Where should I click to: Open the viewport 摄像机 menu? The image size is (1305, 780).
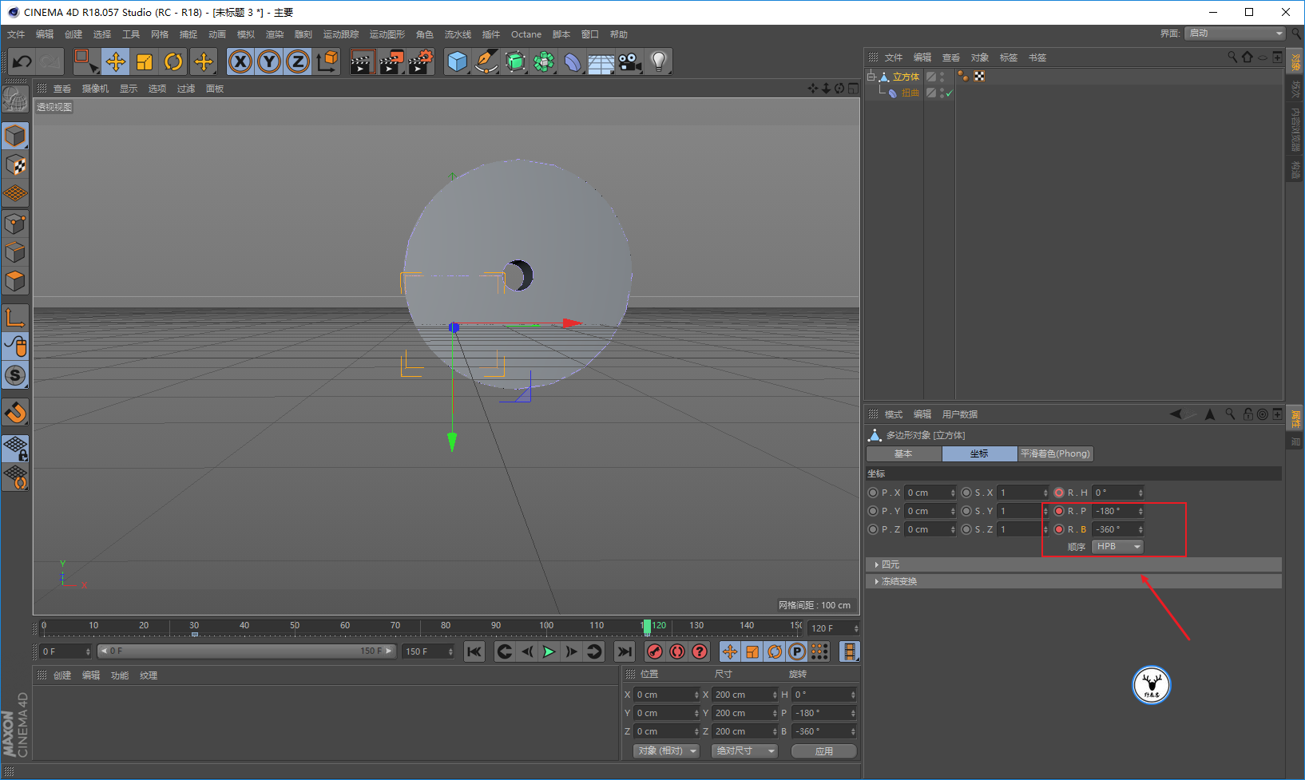[x=95, y=89]
